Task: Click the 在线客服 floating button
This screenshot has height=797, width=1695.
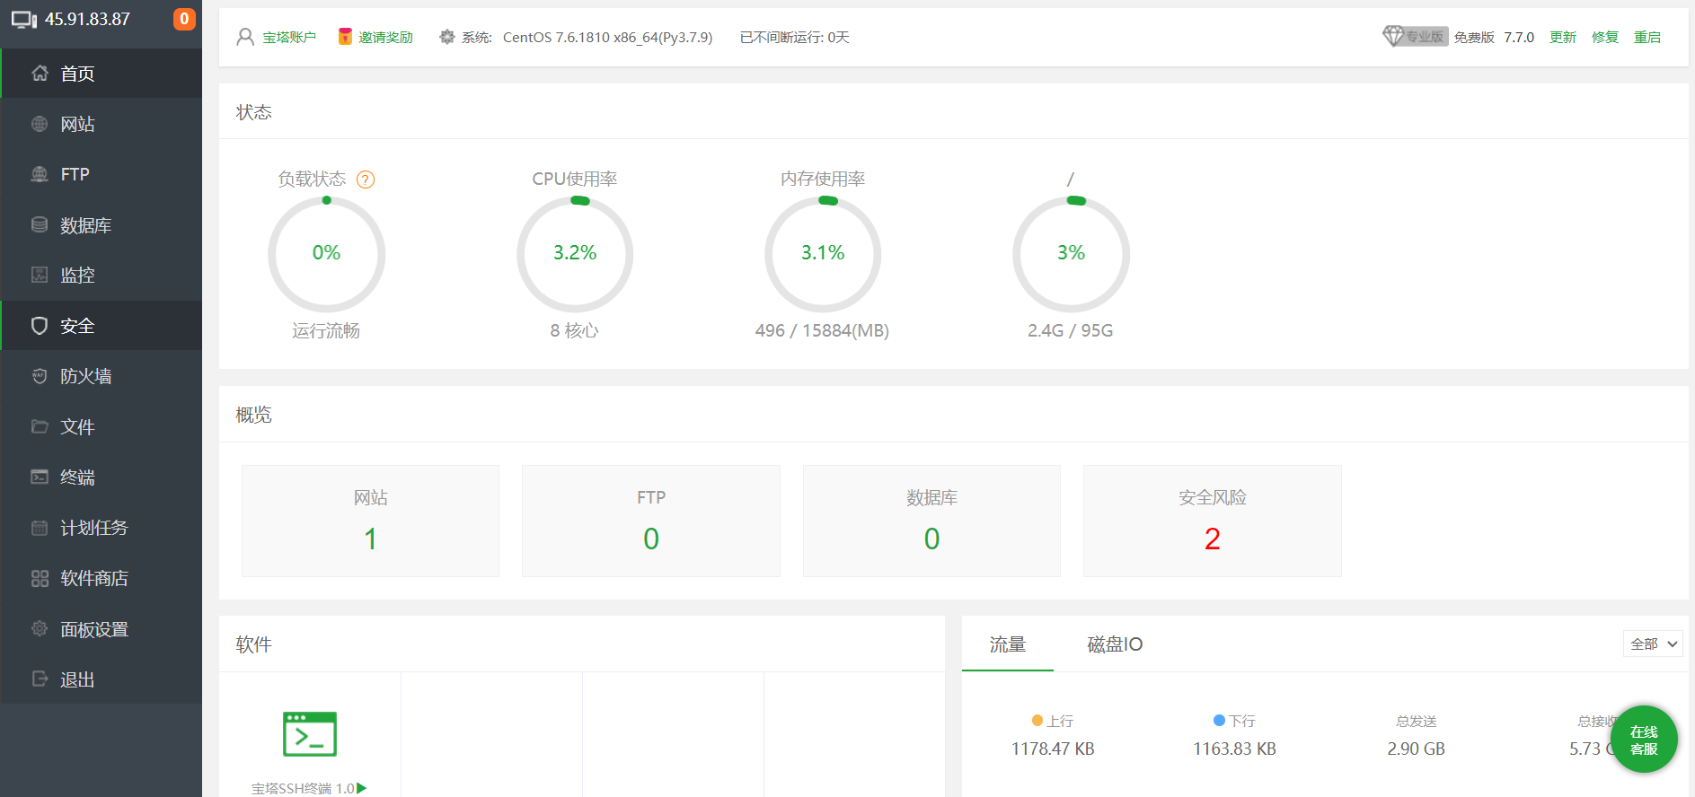Action: tap(1644, 740)
